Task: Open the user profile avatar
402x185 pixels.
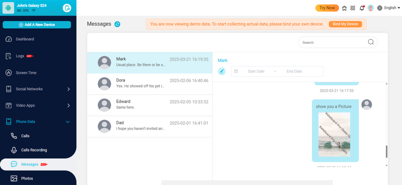Action: [371, 8]
